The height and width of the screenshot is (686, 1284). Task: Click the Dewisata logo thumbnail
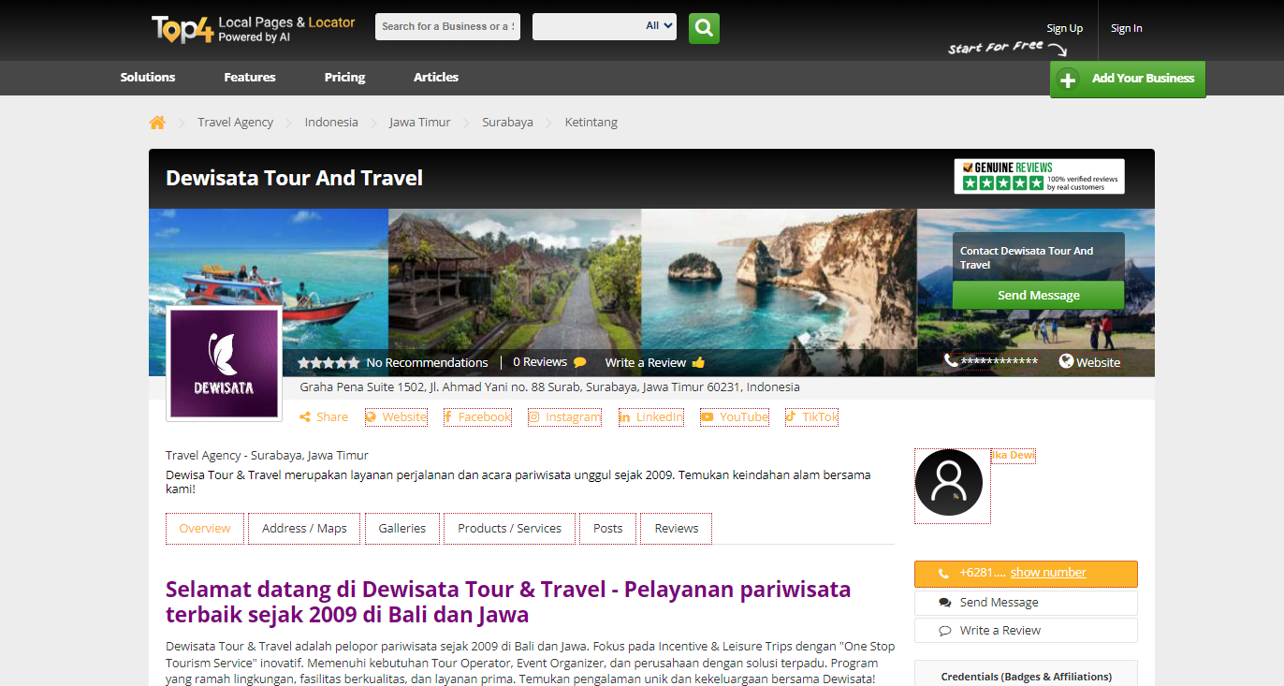pyautogui.click(x=224, y=363)
